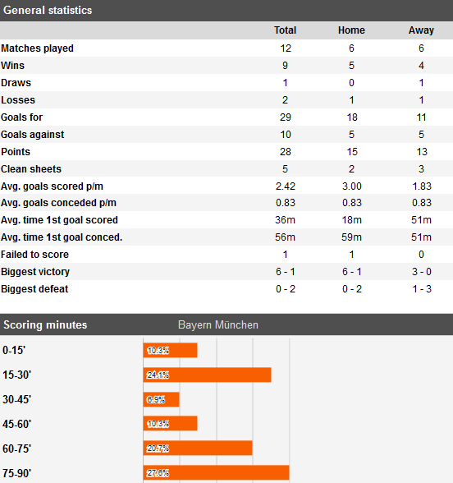Click the Biggest defeat away score 1 - 3
This screenshot has width=453, height=483.
pos(422,289)
